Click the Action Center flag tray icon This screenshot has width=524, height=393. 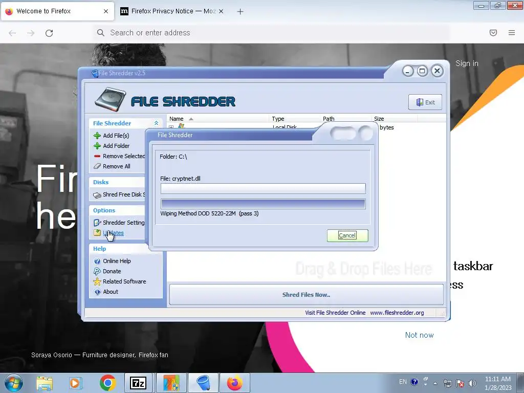click(x=460, y=383)
